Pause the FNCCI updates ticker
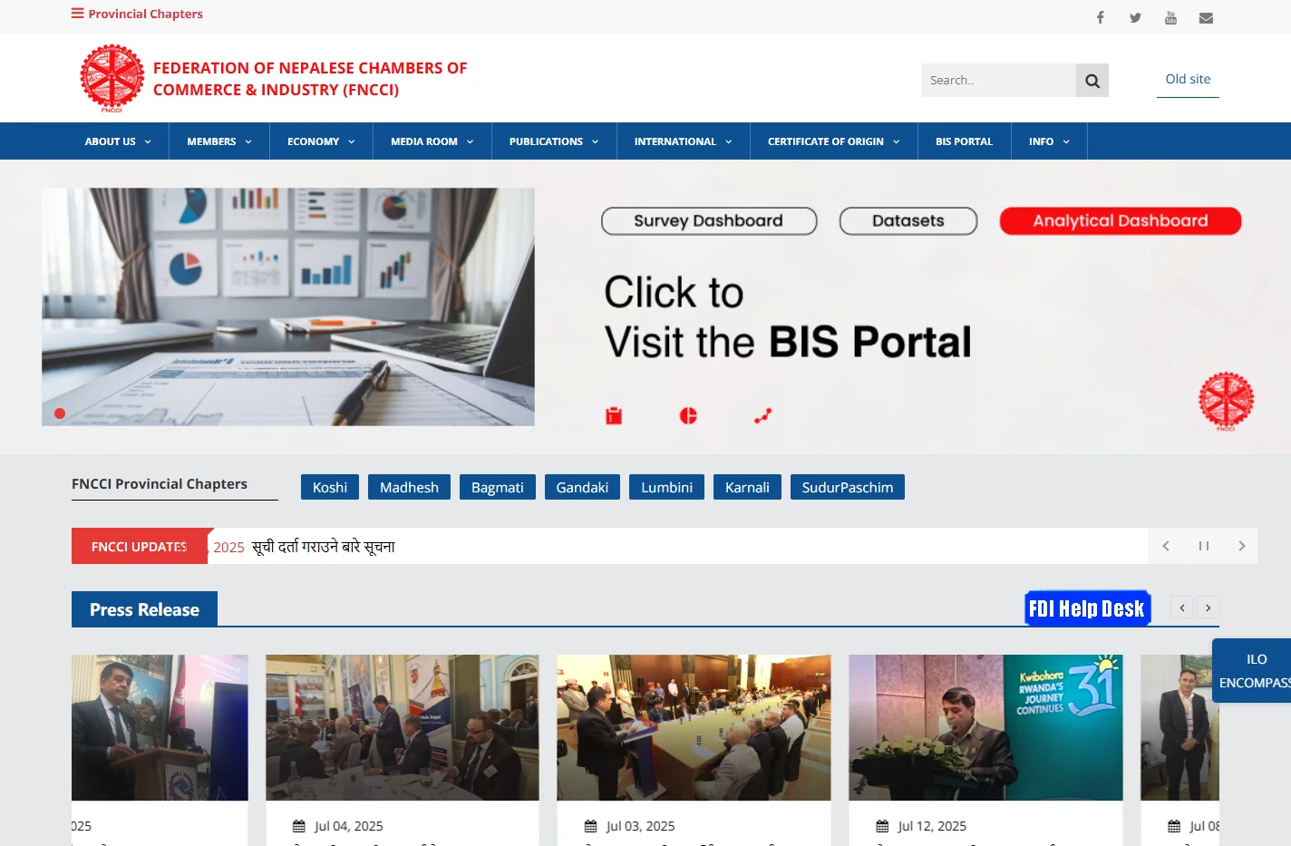The image size is (1291, 846). (x=1203, y=546)
